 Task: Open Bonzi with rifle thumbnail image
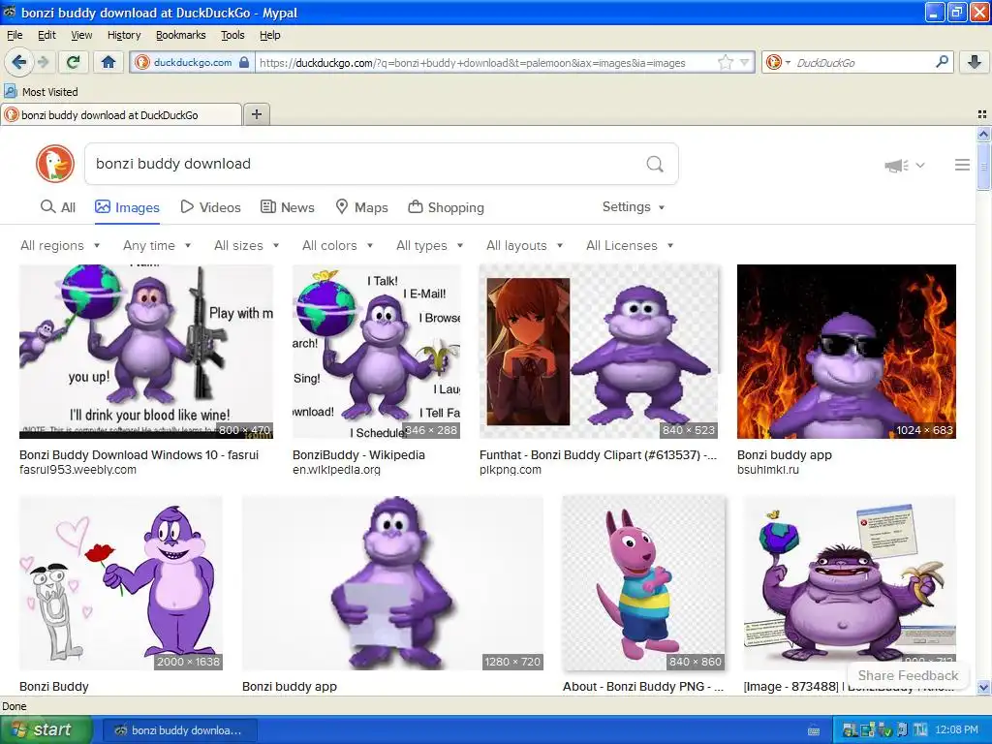tap(146, 351)
